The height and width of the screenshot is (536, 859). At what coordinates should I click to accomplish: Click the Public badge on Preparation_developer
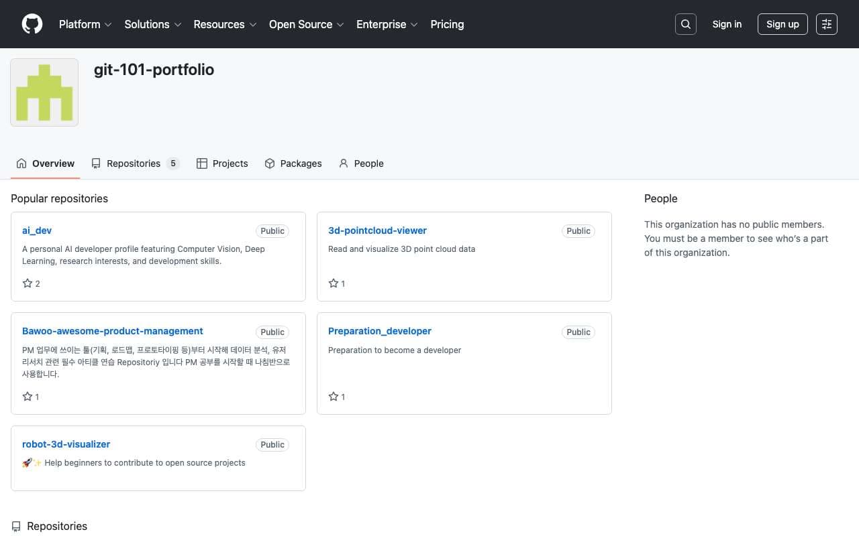(x=578, y=332)
